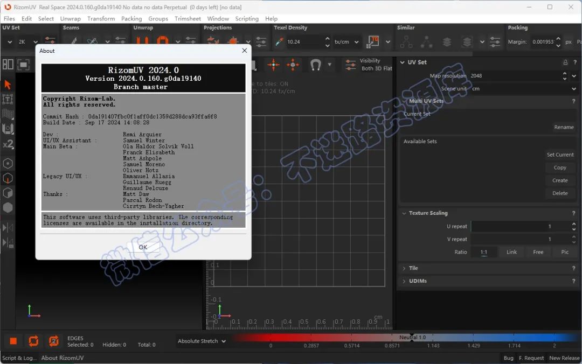Click the red stop square in status bar
582x364 pixels.
[x=13, y=341]
